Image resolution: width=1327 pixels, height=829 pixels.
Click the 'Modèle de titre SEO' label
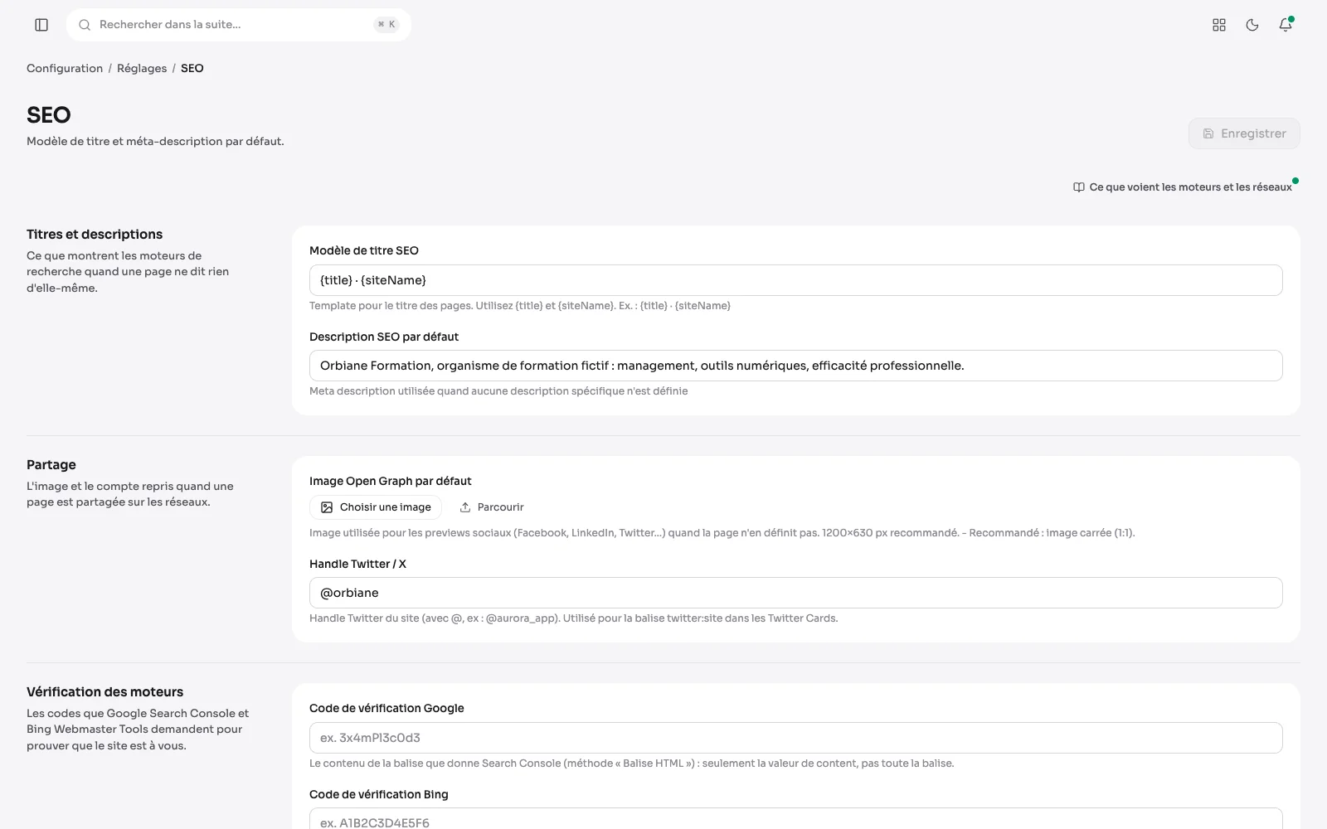coord(364,250)
